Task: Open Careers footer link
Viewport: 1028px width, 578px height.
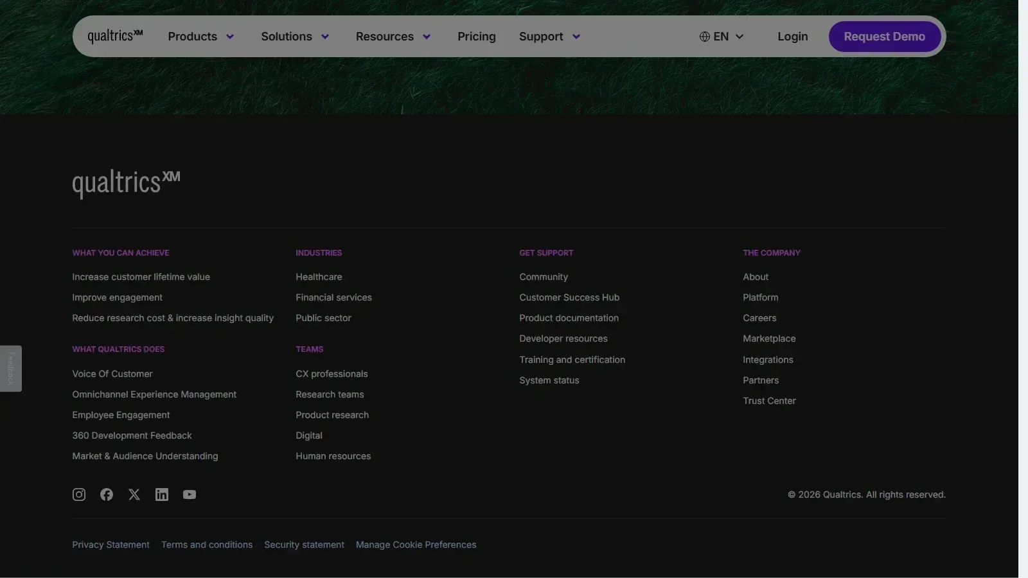Action: pyautogui.click(x=759, y=318)
